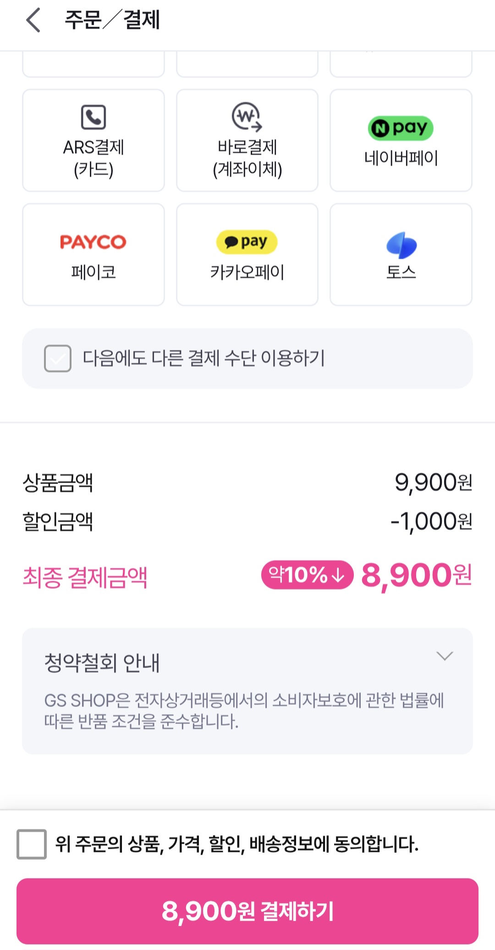Select the Kakao Pay logo
Screen dimensions: 495x950
click(247, 242)
